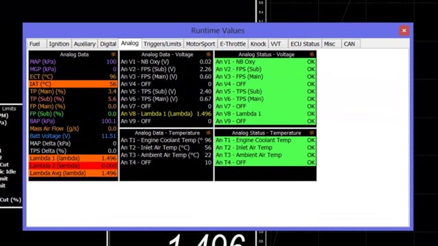Switch to the Digital tab
Viewport: 438px width, 246px height.
click(108, 44)
